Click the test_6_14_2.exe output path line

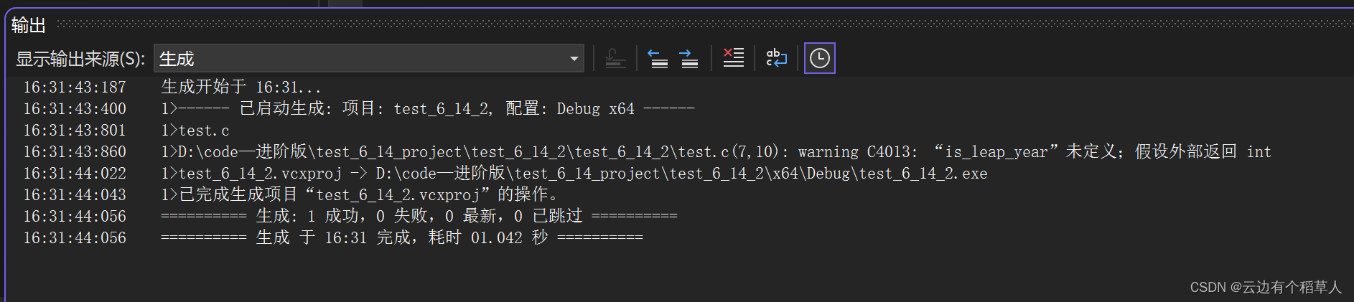(574, 173)
